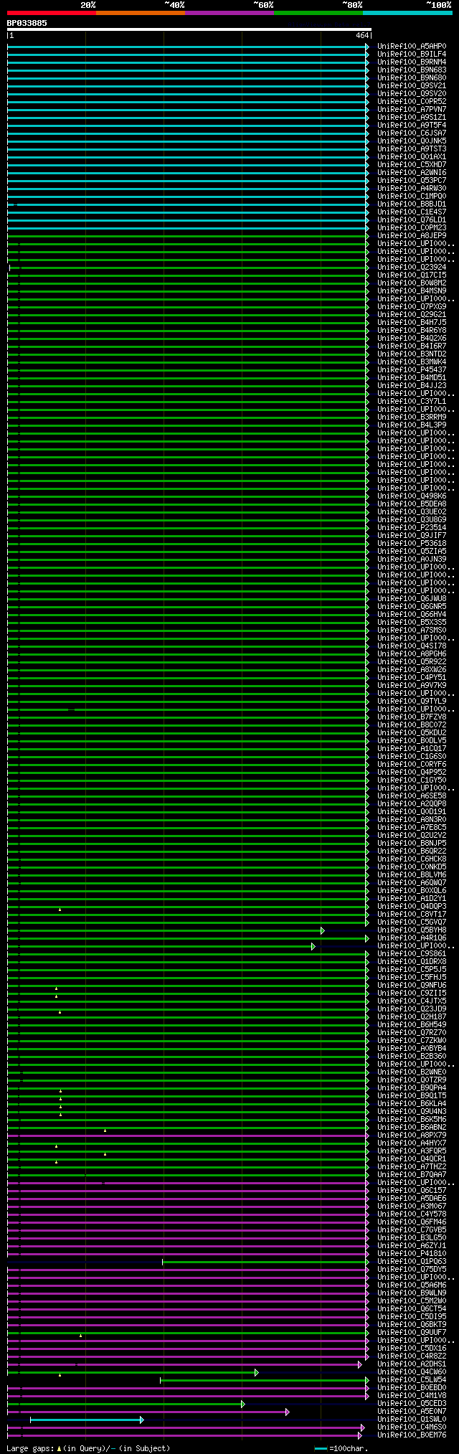The width and height of the screenshot is (459, 1454).
Task: Select hit label UniRef100_P23514
Action: click(x=412, y=528)
